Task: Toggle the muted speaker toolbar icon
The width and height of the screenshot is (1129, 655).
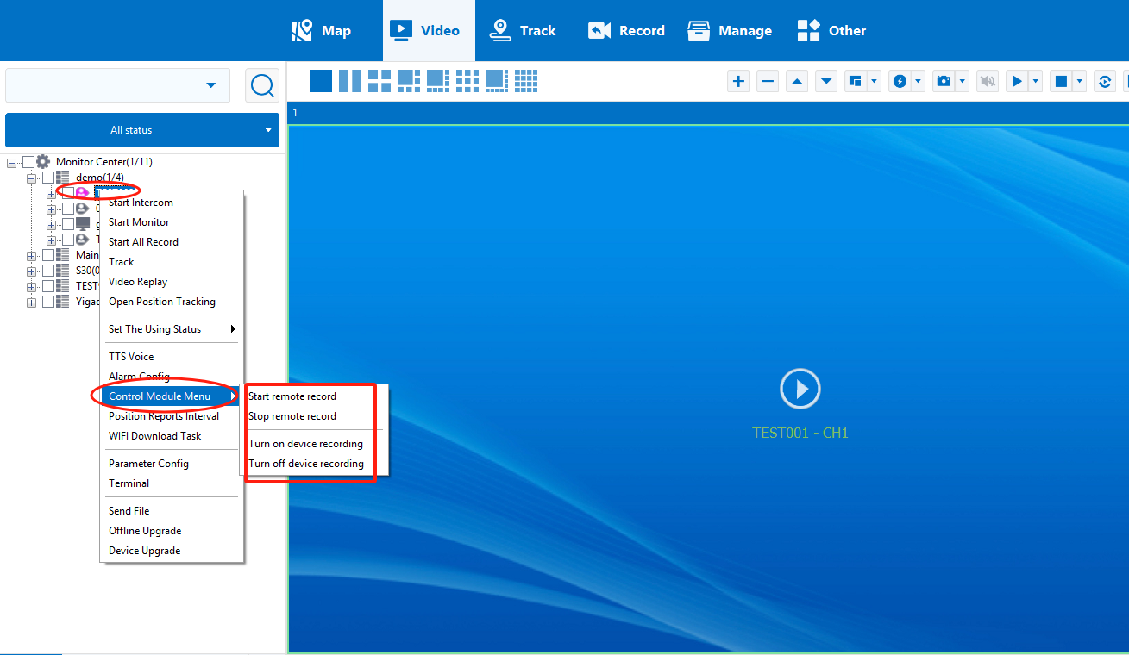Action: (988, 81)
